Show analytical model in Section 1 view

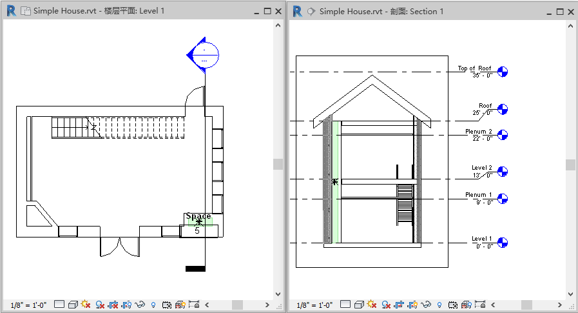coord(467,305)
